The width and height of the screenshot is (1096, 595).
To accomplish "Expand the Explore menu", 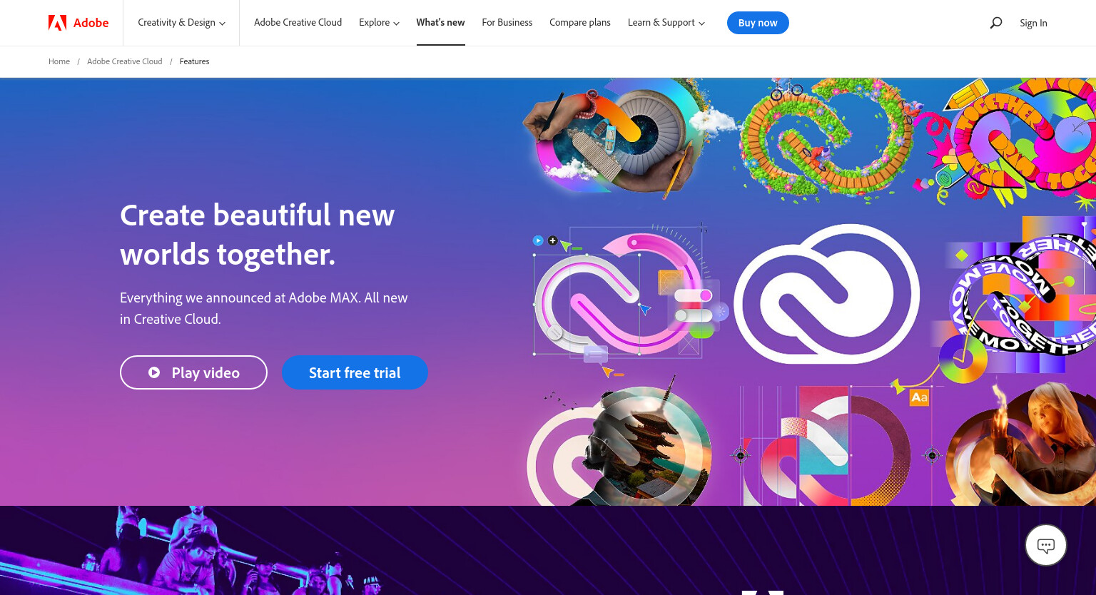I will click(x=379, y=23).
